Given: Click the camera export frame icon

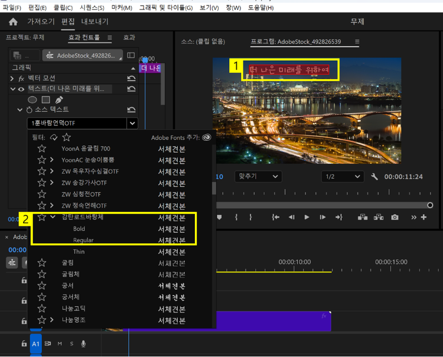Looking at the screenshot, I should click(395, 217).
